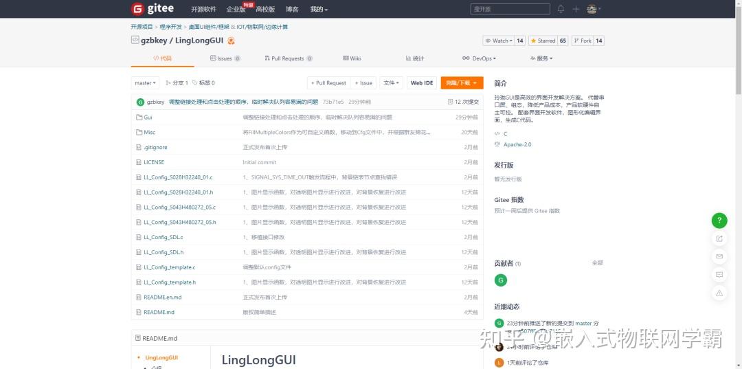Image resolution: width=742 pixels, height=369 pixels.
Task: Open the LL_Config_SDL.c file
Action: pos(164,237)
